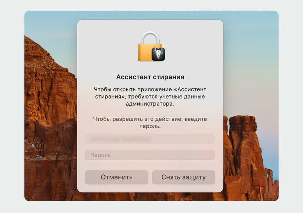The height and width of the screenshot is (213, 303).
Task: Click the green leaf on tuxedo lapel
Action: pos(162,53)
